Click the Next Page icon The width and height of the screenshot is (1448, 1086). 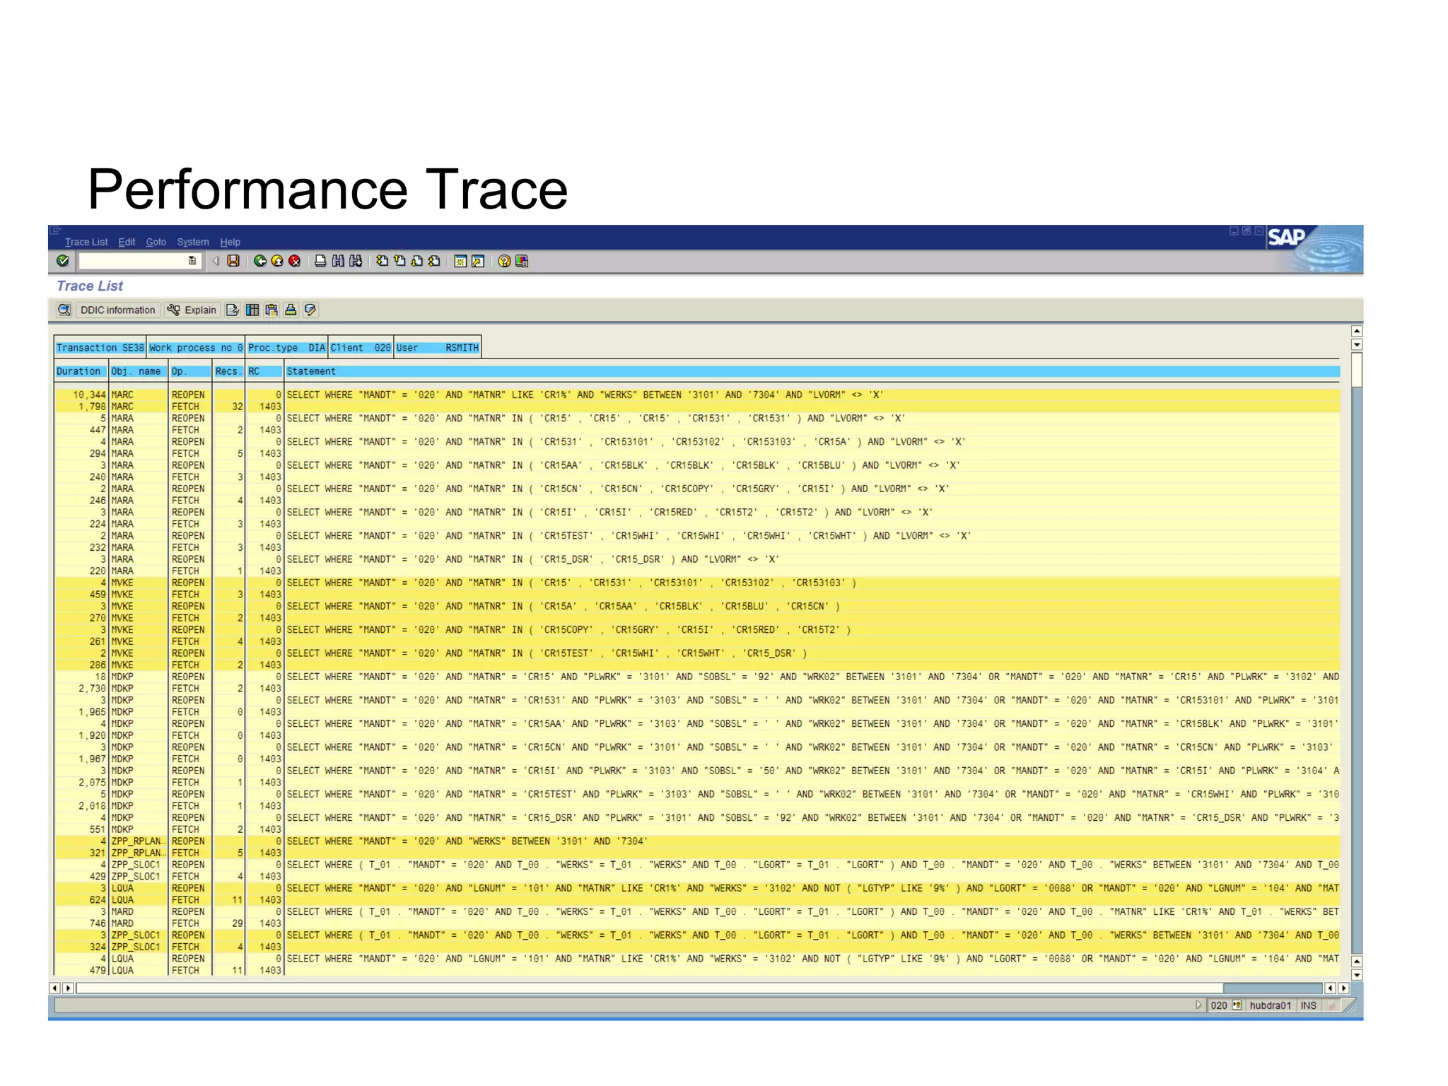pyautogui.click(x=417, y=261)
